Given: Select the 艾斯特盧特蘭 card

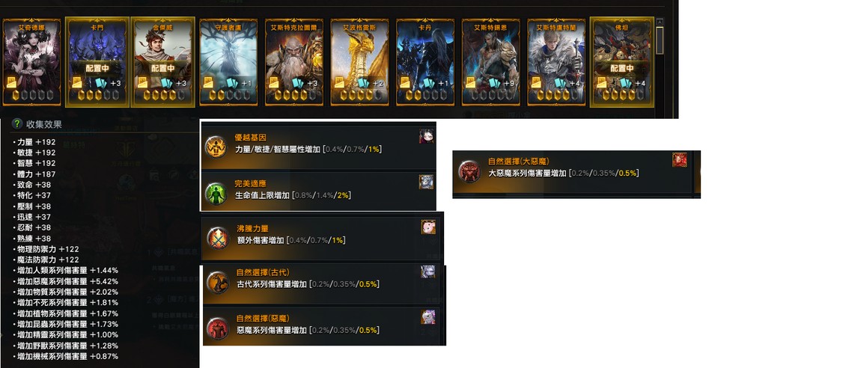Looking at the screenshot, I should click(x=556, y=62).
